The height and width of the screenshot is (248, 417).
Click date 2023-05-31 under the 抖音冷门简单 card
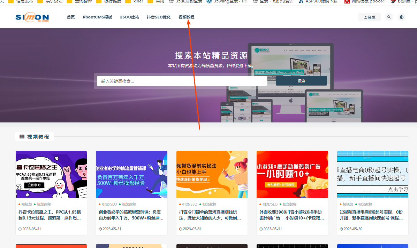[x=192, y=229]
